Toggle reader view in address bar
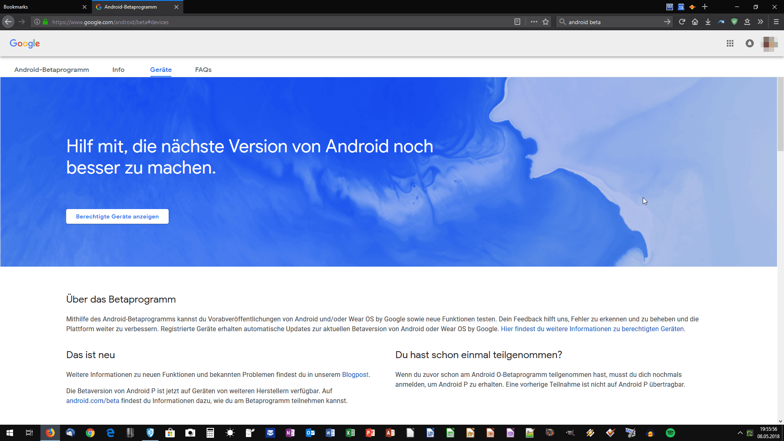 (517, 22)
